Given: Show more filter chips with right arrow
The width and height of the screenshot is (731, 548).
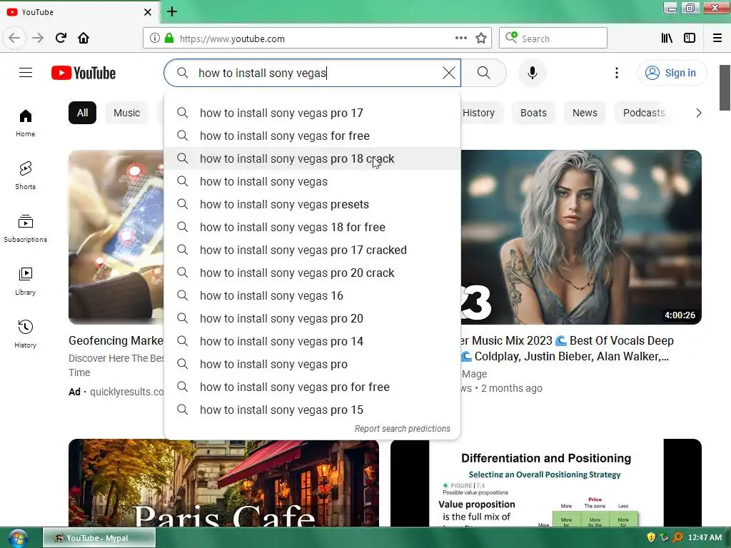Looking at the screenshot, I should (x=698, y=113).
